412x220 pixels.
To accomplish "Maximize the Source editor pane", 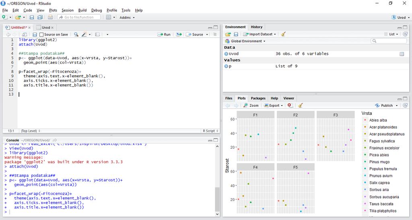I will 216,27.
